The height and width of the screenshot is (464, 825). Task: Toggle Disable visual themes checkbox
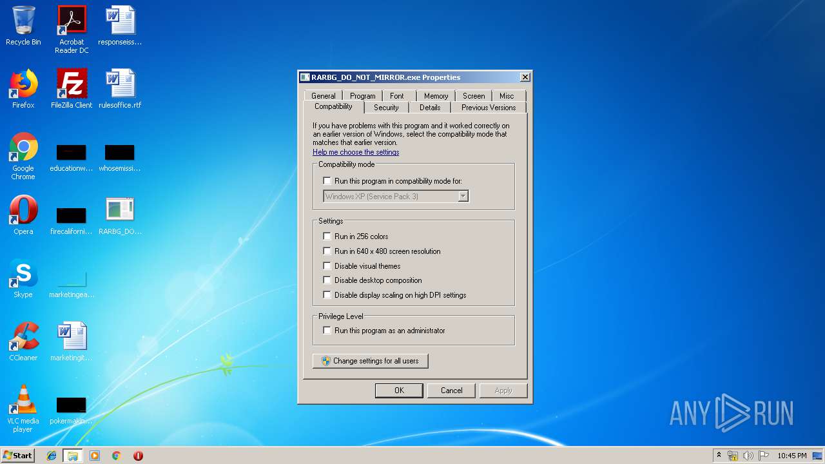tap(327, 266)
